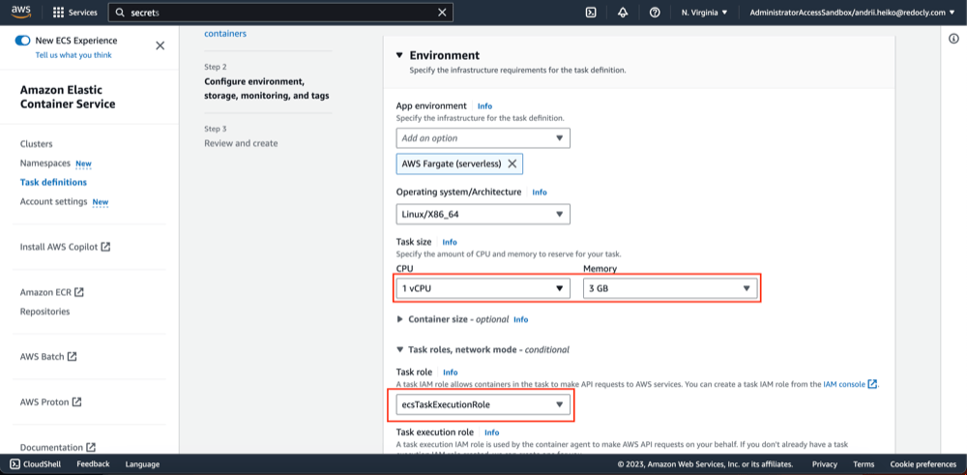Image resolution: width=967 pixels, height=475 pixels.
Task: Click external link icon next to AWS Batch
Action: point(73,357)
